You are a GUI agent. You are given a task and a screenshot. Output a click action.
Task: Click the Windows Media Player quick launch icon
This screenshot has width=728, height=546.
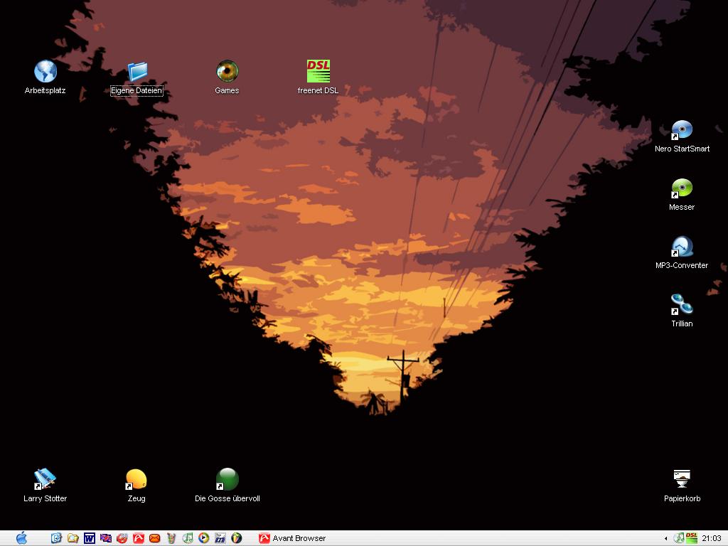coord(203,538)
